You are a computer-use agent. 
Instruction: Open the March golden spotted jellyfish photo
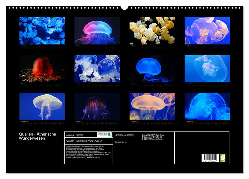(152, 31)
